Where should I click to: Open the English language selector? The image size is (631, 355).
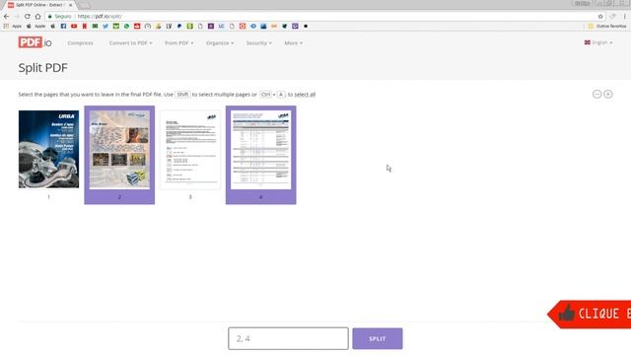(x=598, y=42)
